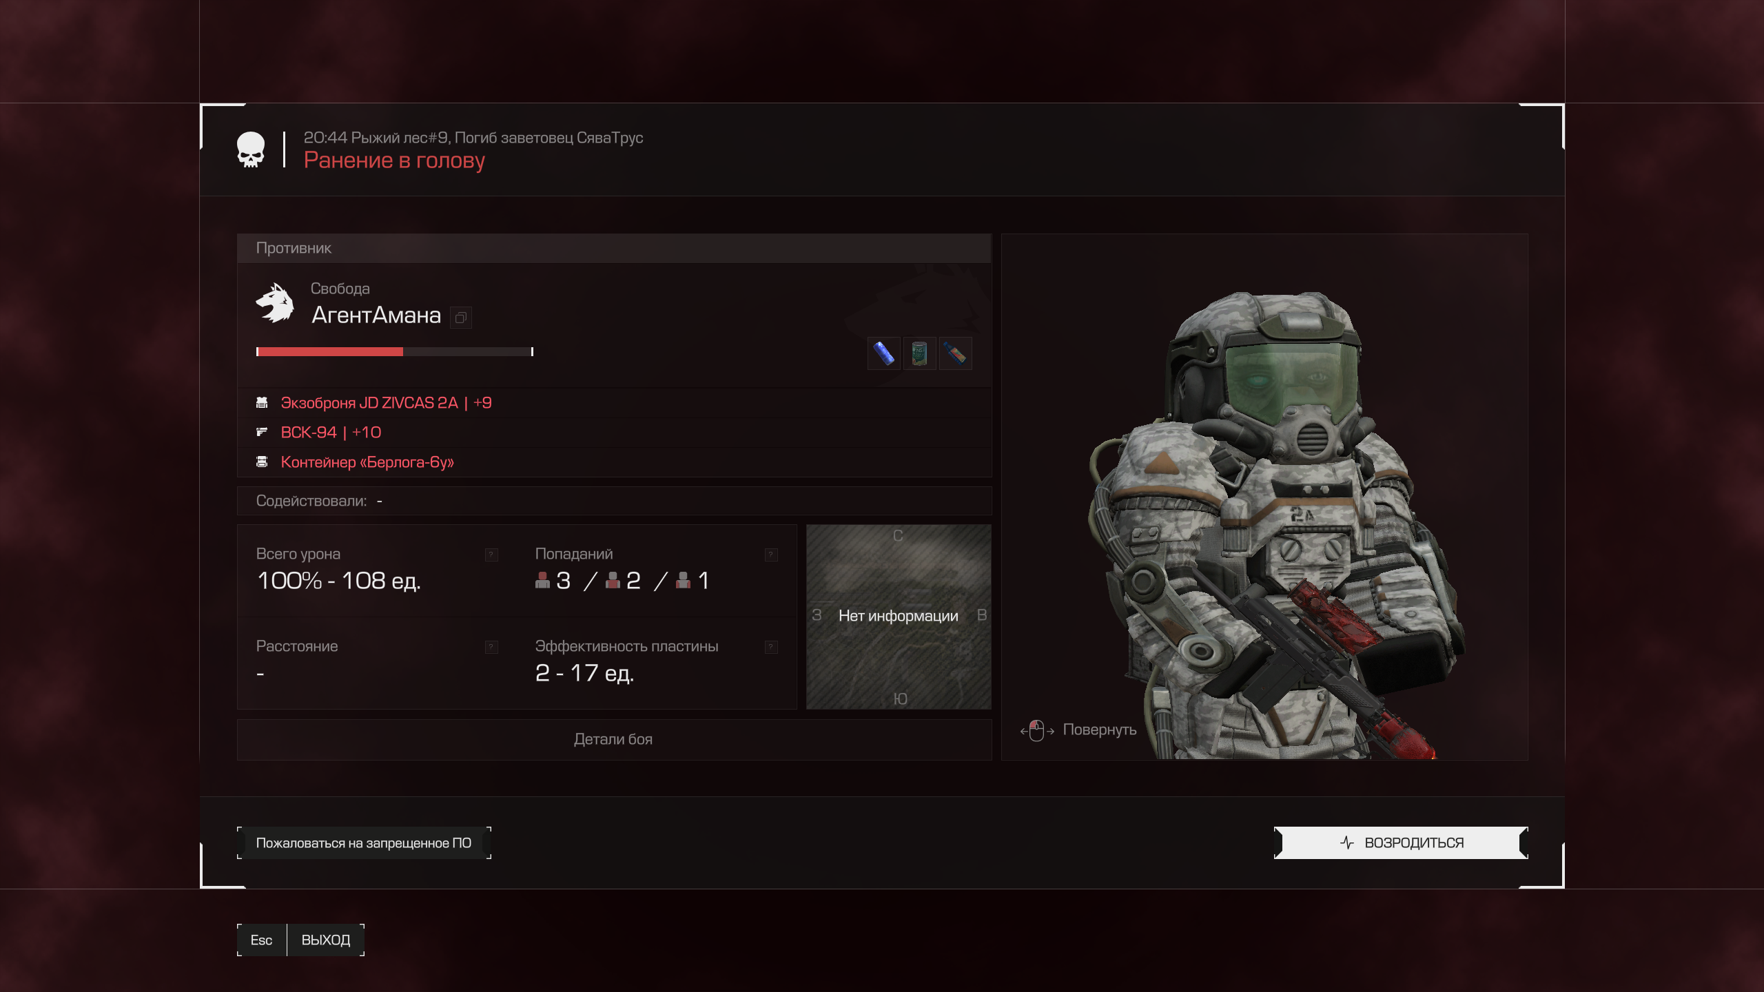Open the help tooltip for Попаданий
This screenshot has height=992, width=1764.
[771, 555]
